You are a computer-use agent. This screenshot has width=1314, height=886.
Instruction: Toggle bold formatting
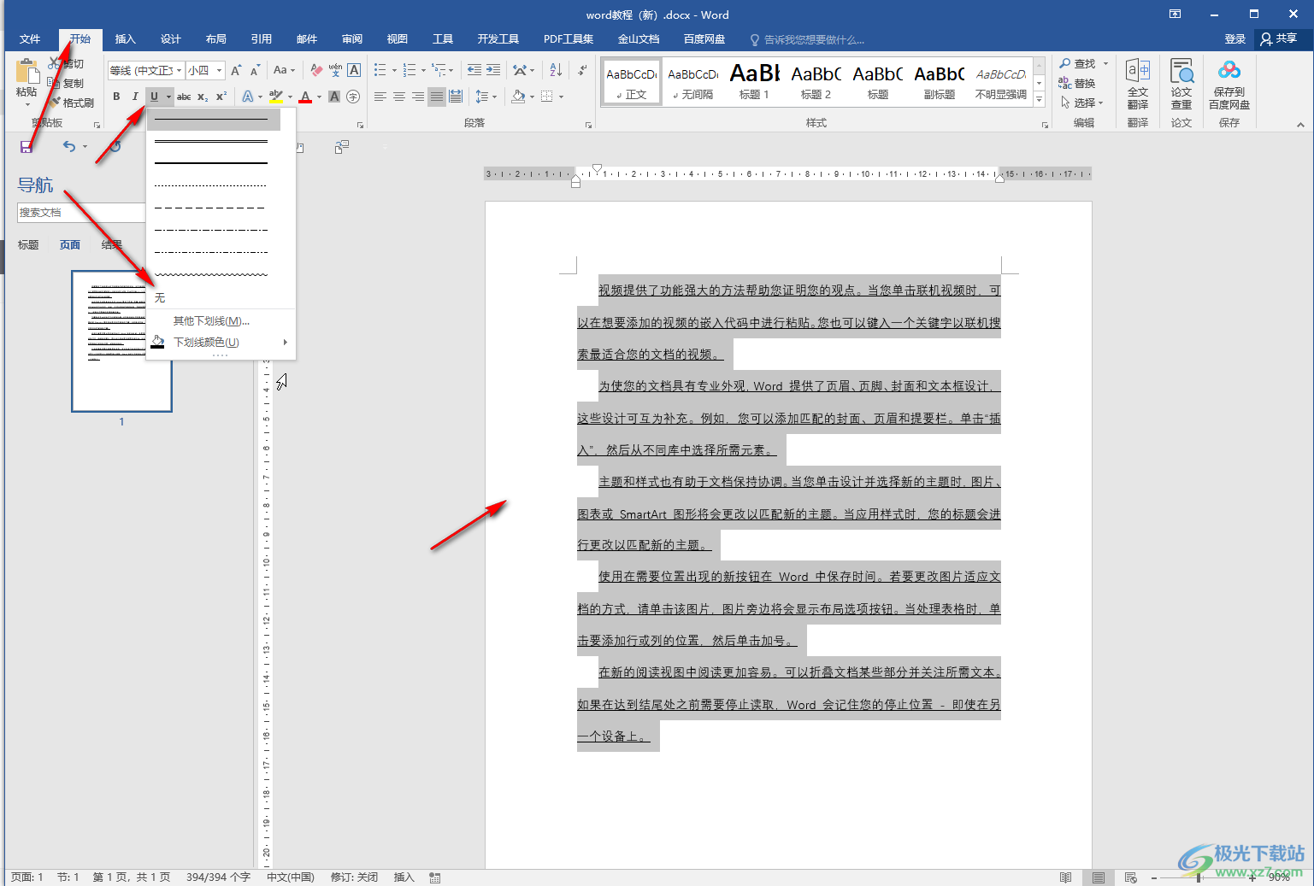(x=116, y=97)
